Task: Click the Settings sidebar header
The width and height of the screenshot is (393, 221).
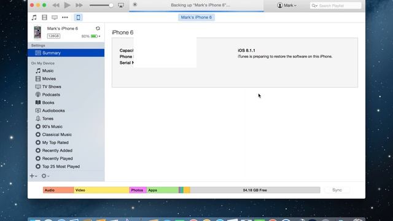Action: (x=38, y=45)
